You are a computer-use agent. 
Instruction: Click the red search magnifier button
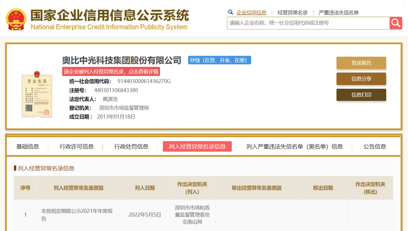[396, 23]
